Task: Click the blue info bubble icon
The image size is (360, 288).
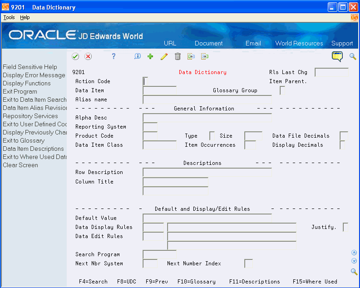Action: pyautogui.click(x=137, y=56)
